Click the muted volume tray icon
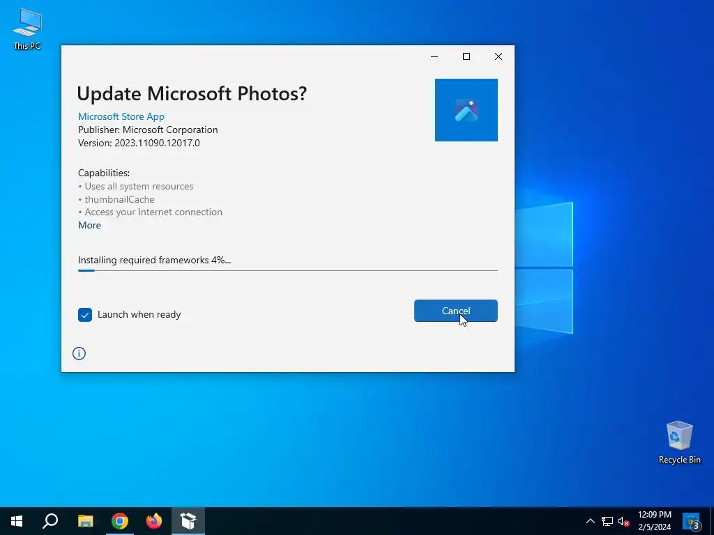The width and height of the screenshot is (714, 535). (623, 521)
